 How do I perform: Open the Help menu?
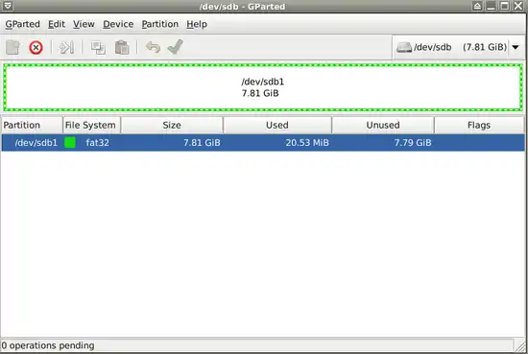coord(197,24)
